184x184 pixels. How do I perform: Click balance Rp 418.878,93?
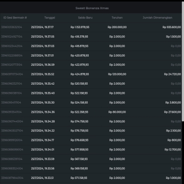pyautogui.click(x=80, y=46)
